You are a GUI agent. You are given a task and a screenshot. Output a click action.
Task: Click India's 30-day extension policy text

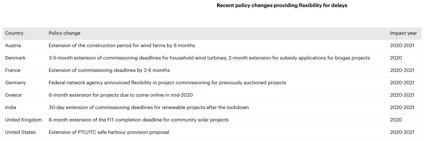tap(149, 107)
